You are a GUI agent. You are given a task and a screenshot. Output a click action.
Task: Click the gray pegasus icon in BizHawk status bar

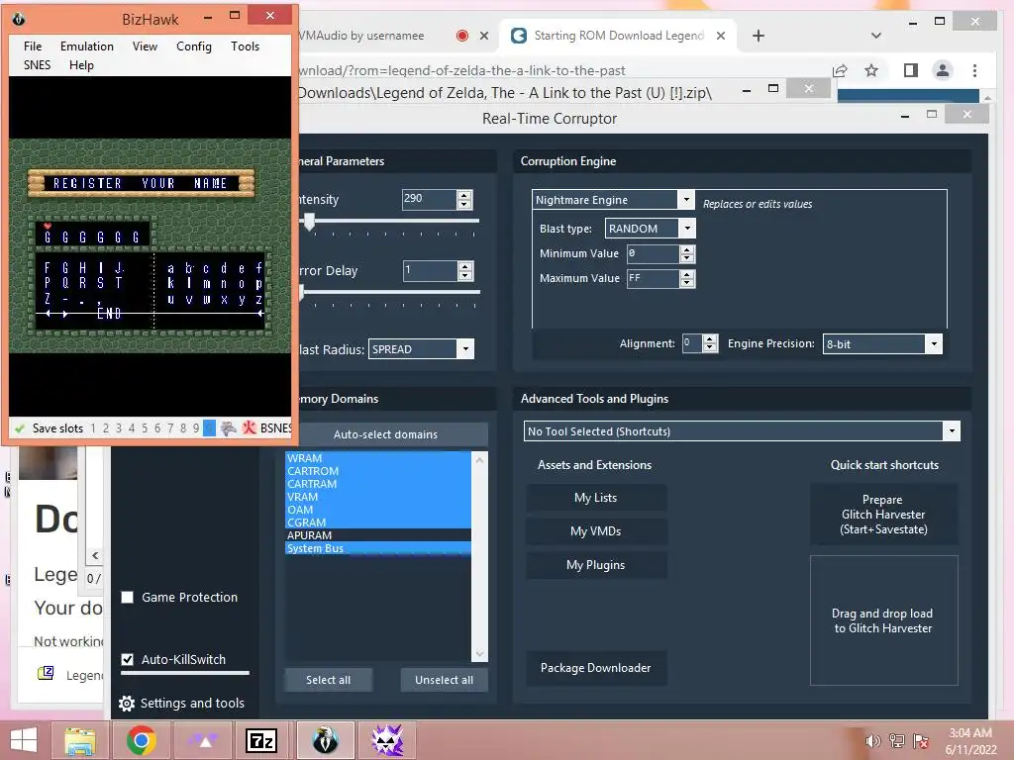(x=229, y=427)
